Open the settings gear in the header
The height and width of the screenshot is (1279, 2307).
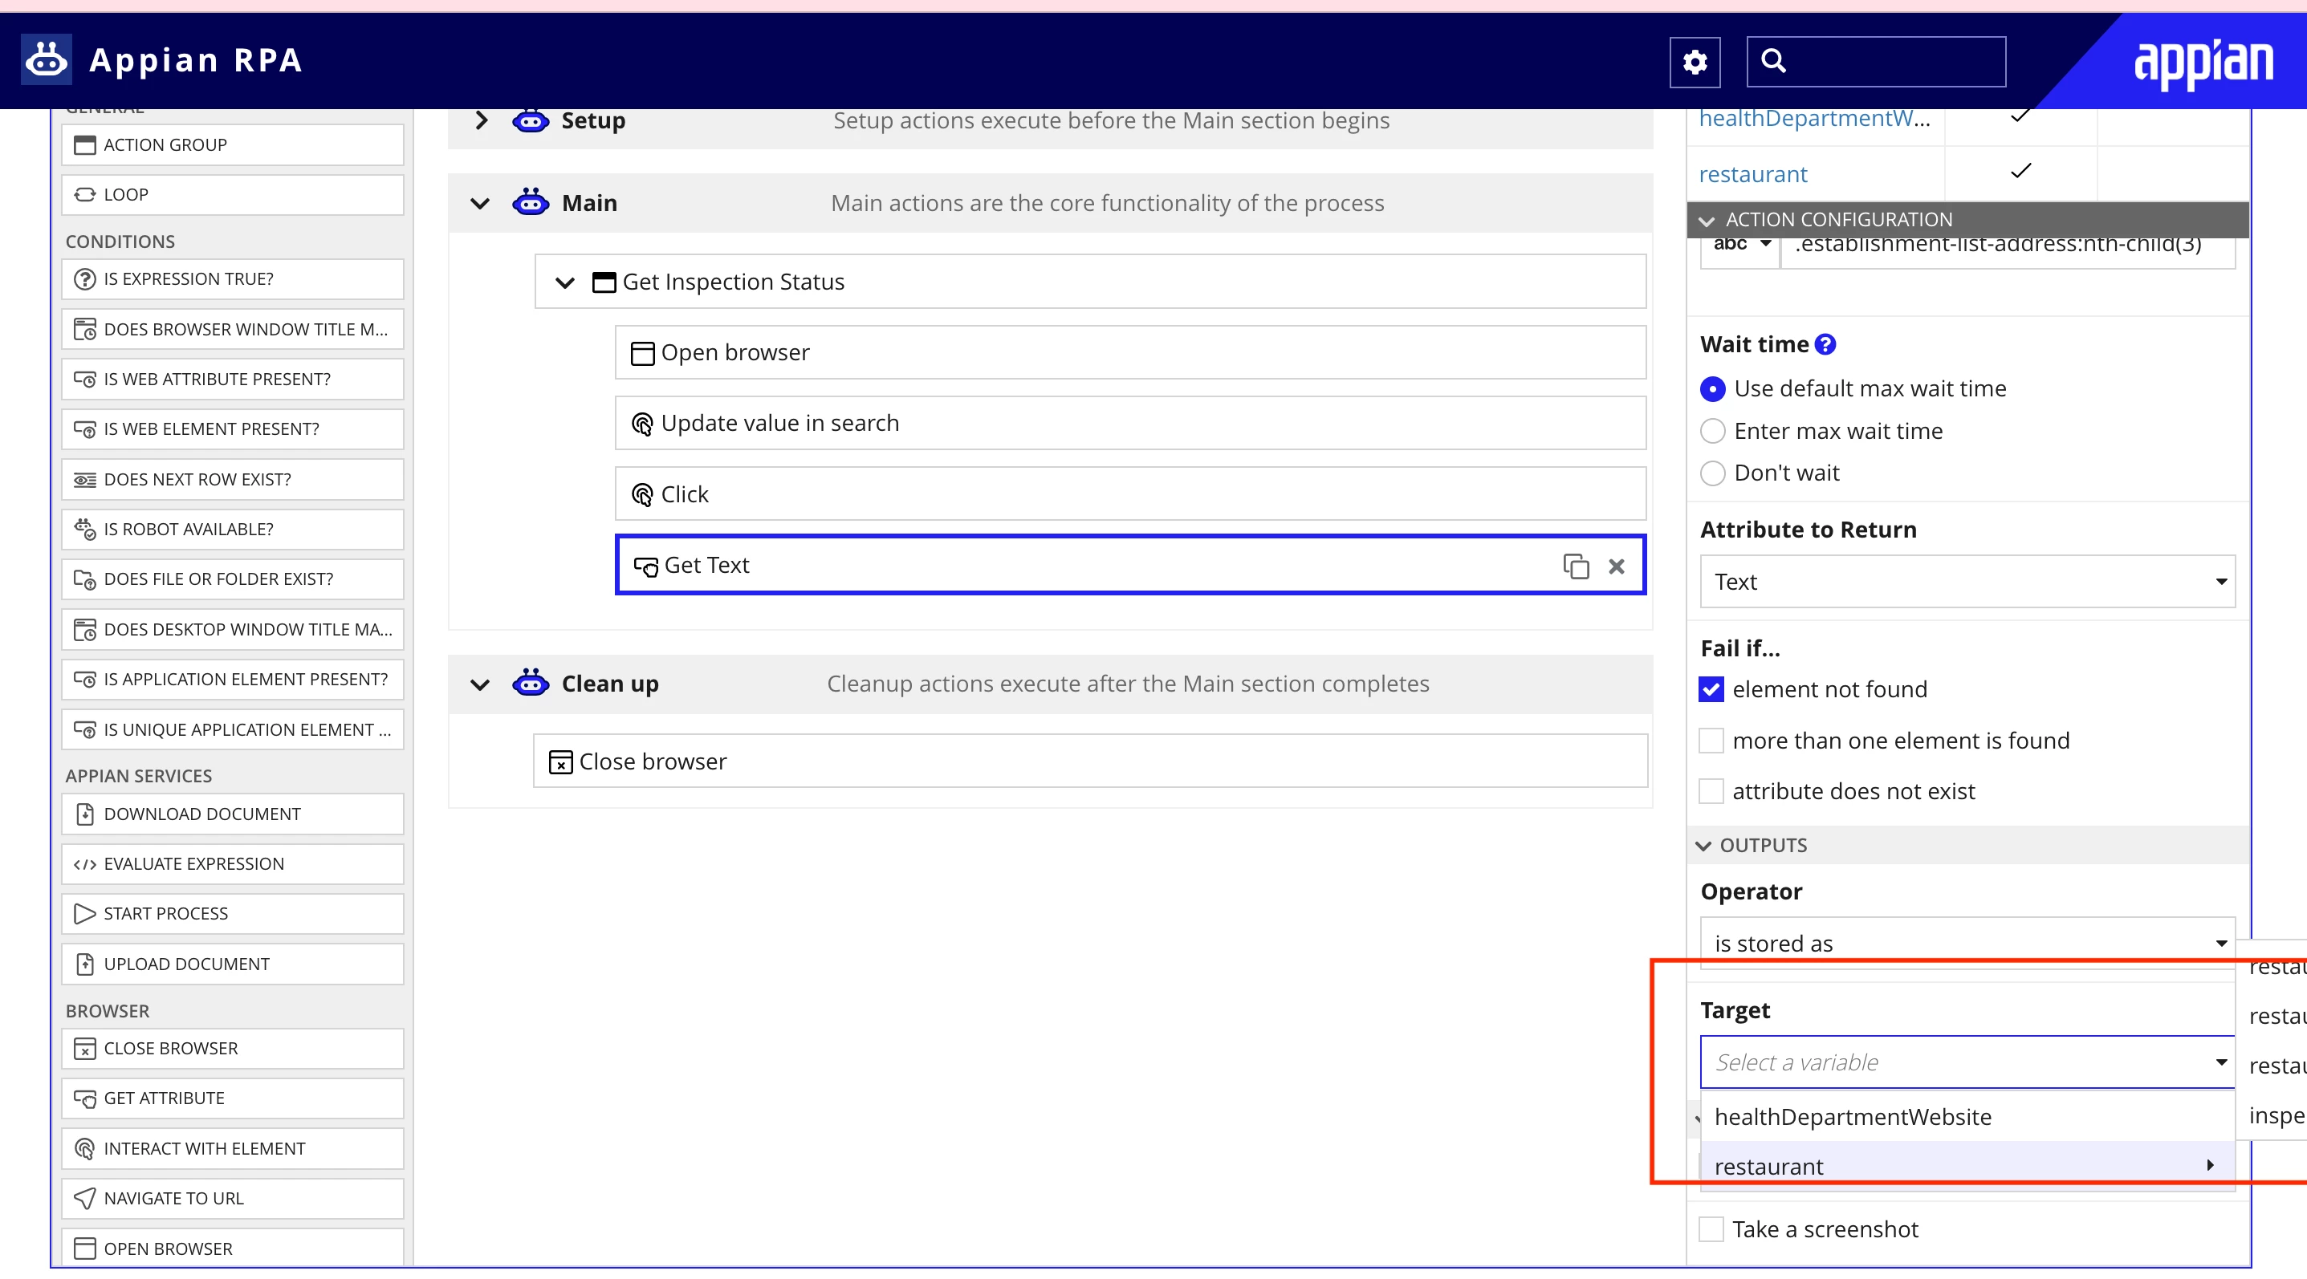click(x=1695, y=61)
